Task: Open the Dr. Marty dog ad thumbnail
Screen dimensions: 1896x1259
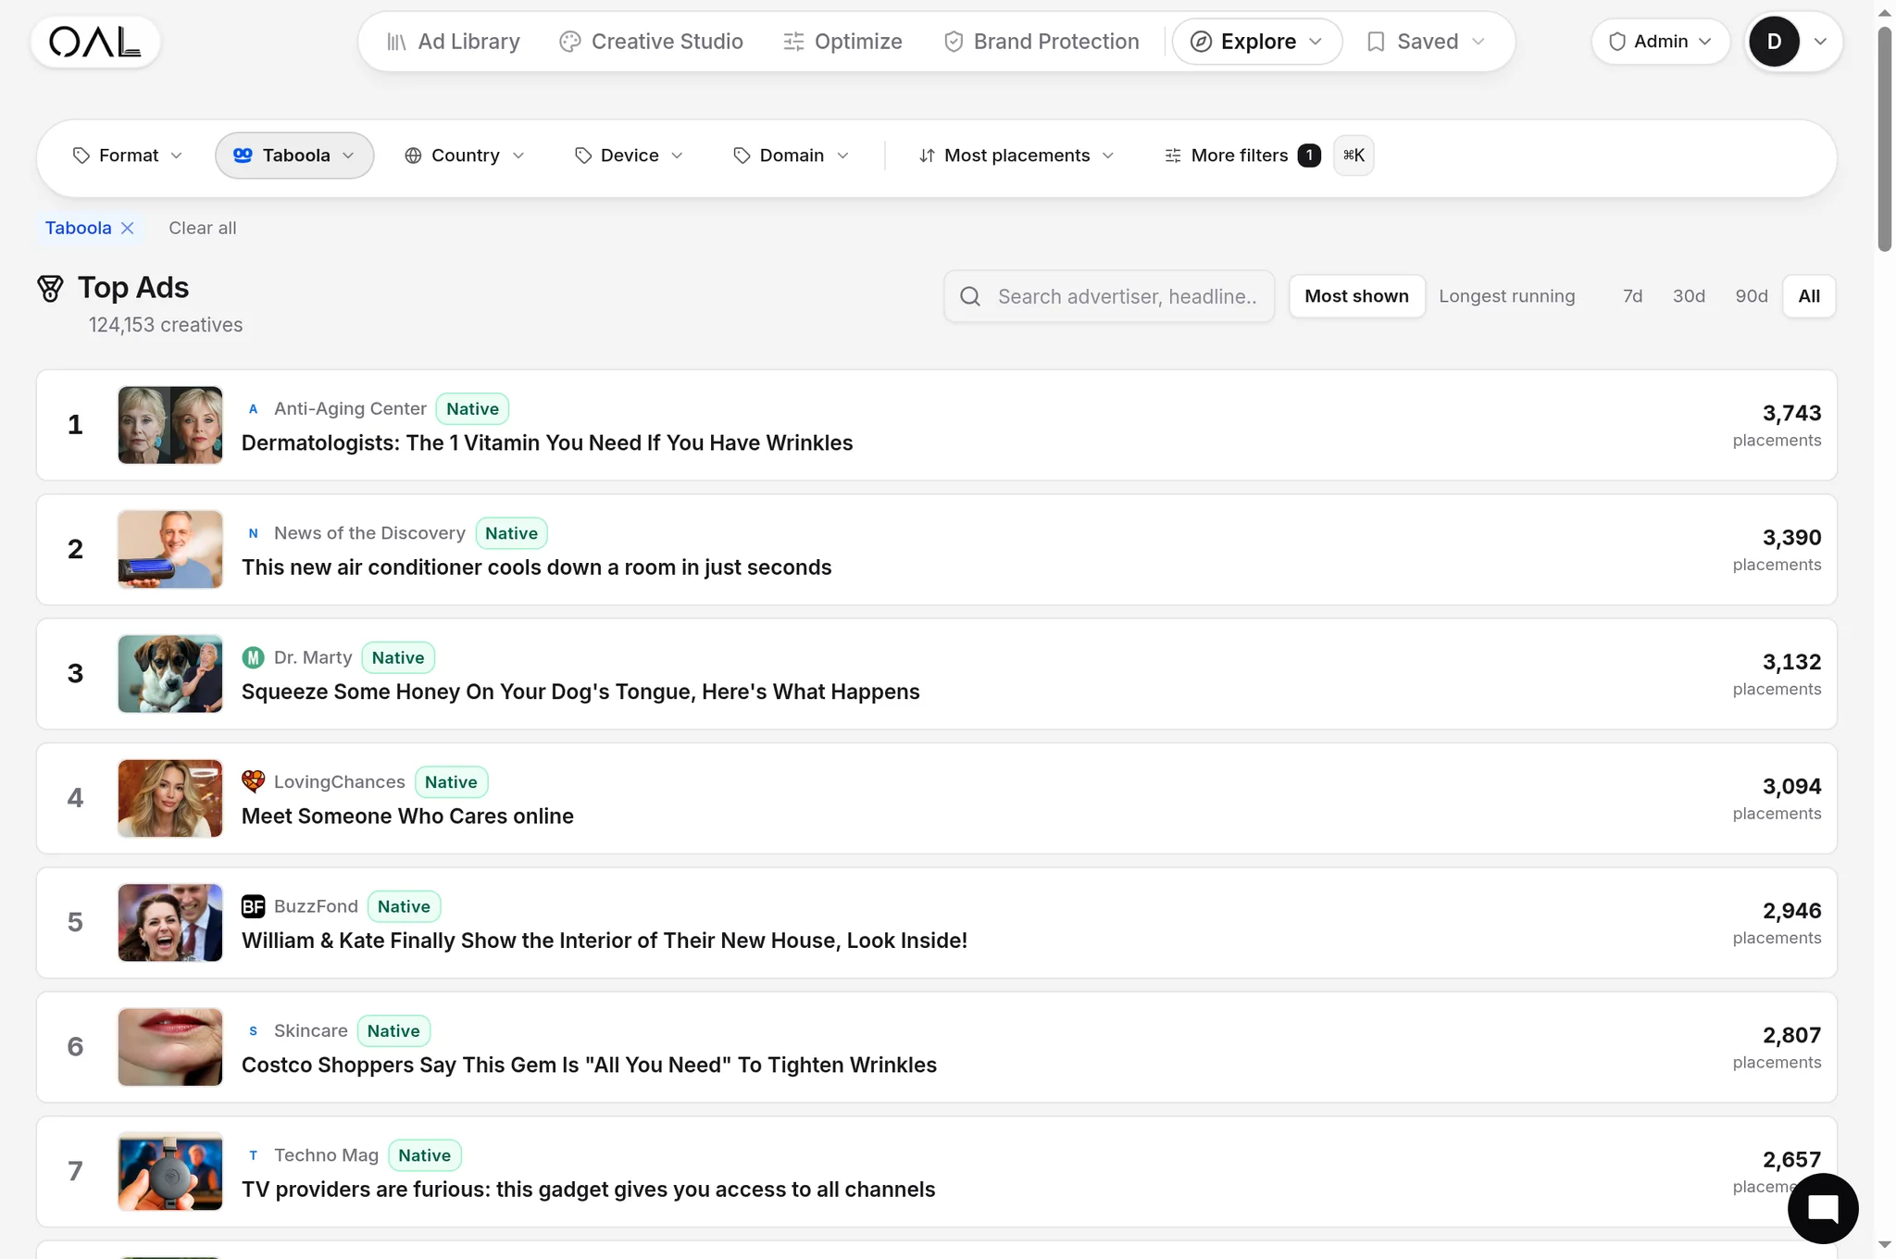Action: tap(170, 674)
